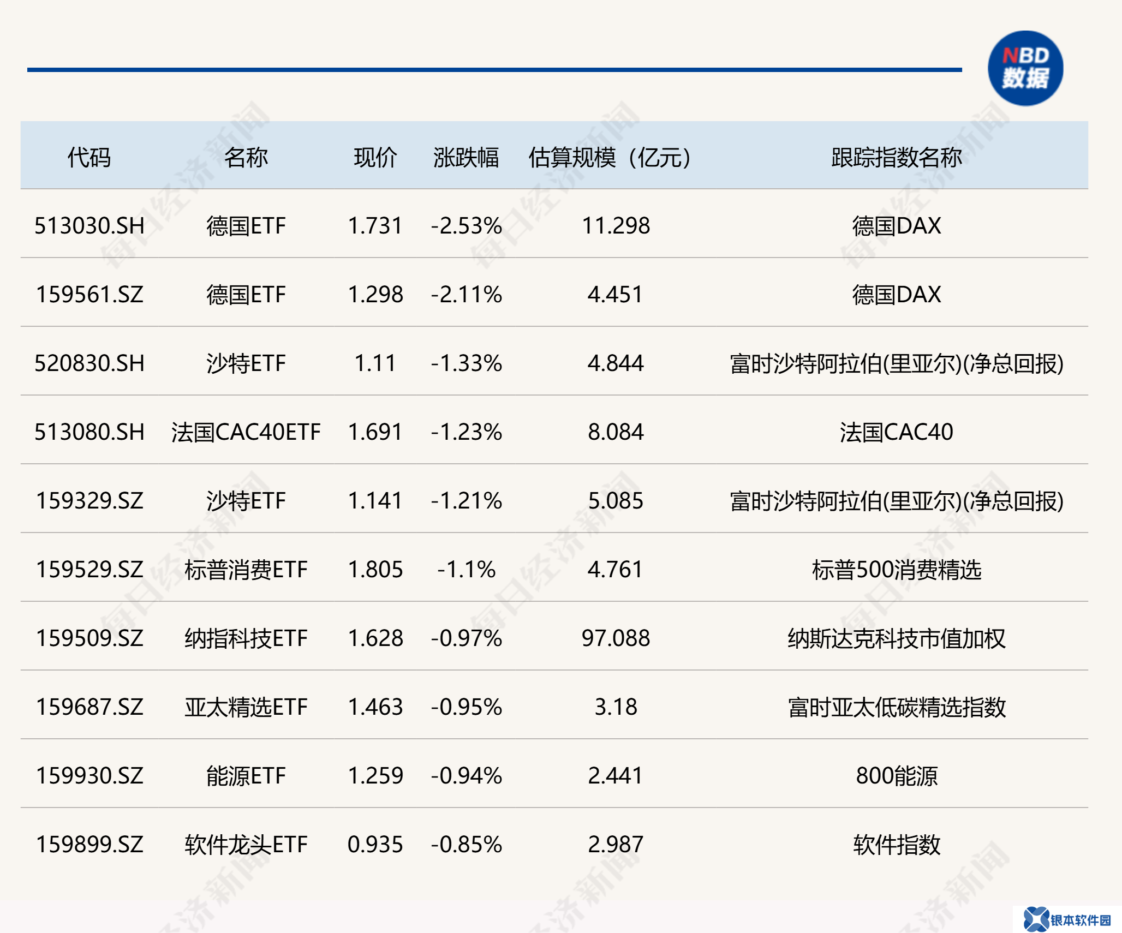Viewport: 1122px width, 933px height.
Task: Select code 159687.SZ
Action: 89,707
